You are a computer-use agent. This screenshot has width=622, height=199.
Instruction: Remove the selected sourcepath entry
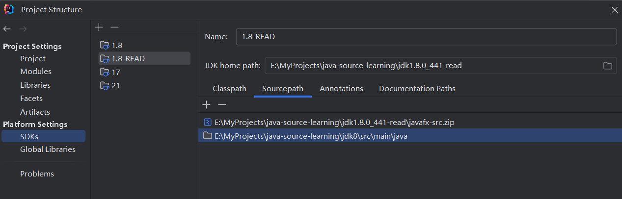(x=222, y=104)
